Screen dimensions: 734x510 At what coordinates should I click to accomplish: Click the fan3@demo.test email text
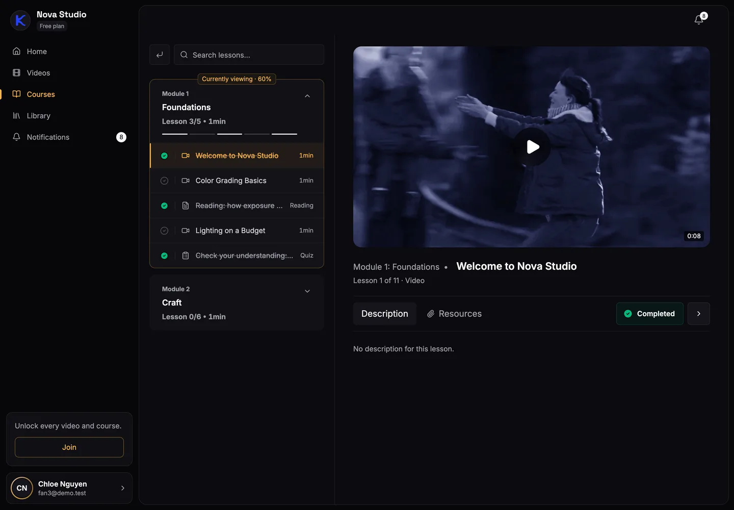coord(62,493)
